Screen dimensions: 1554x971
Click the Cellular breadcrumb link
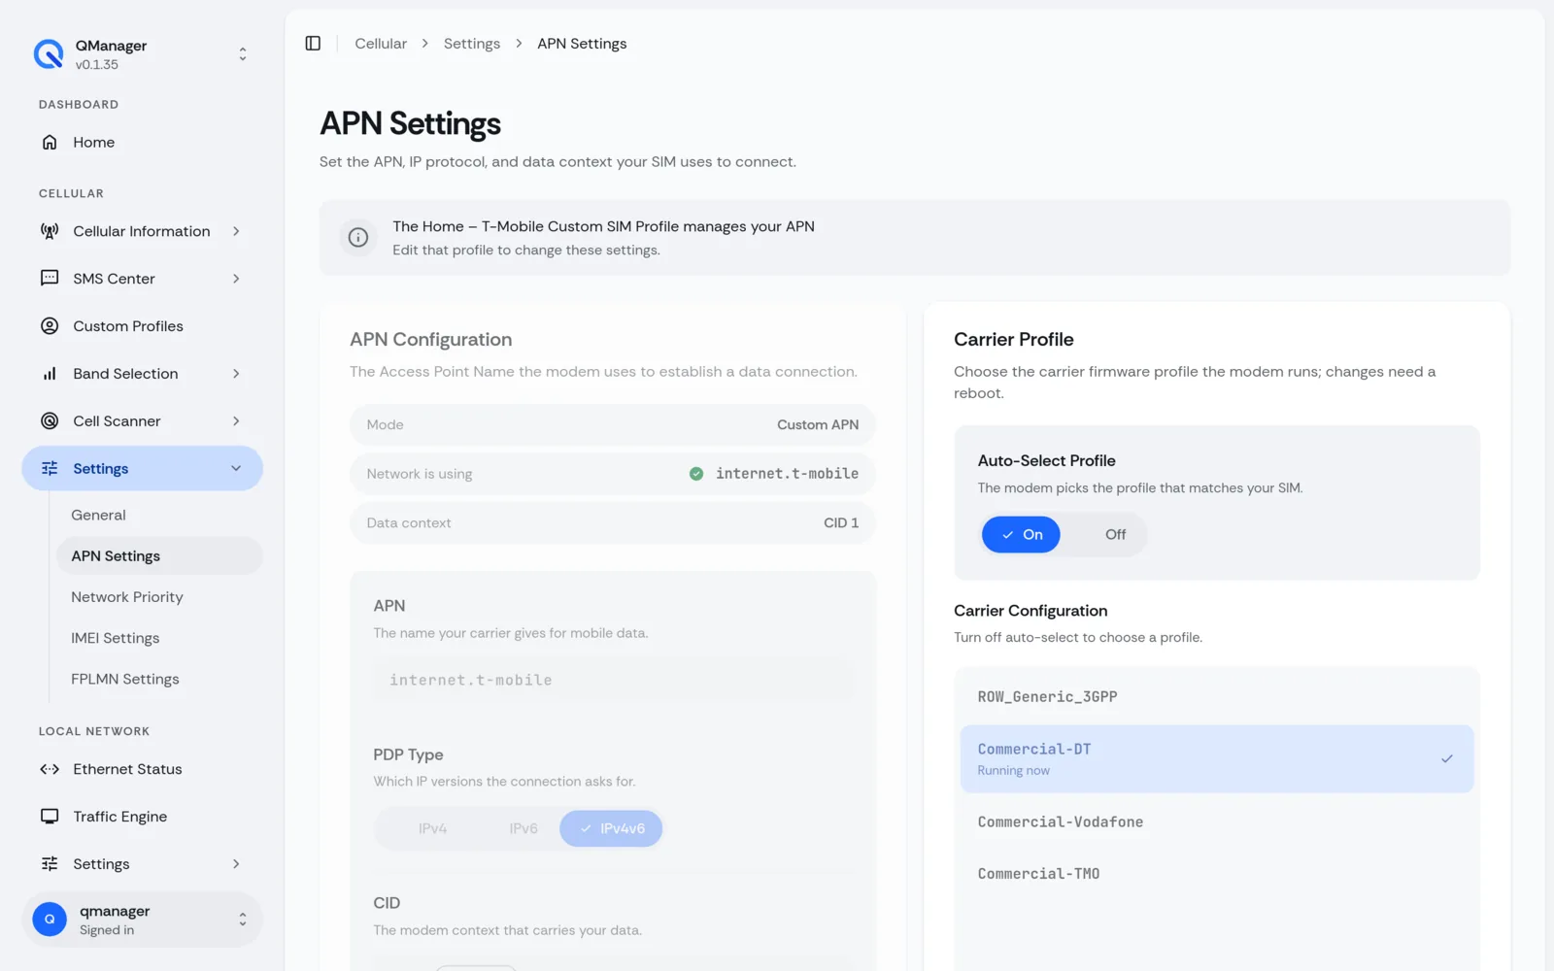pyautogui.click(x=381, y=44)
